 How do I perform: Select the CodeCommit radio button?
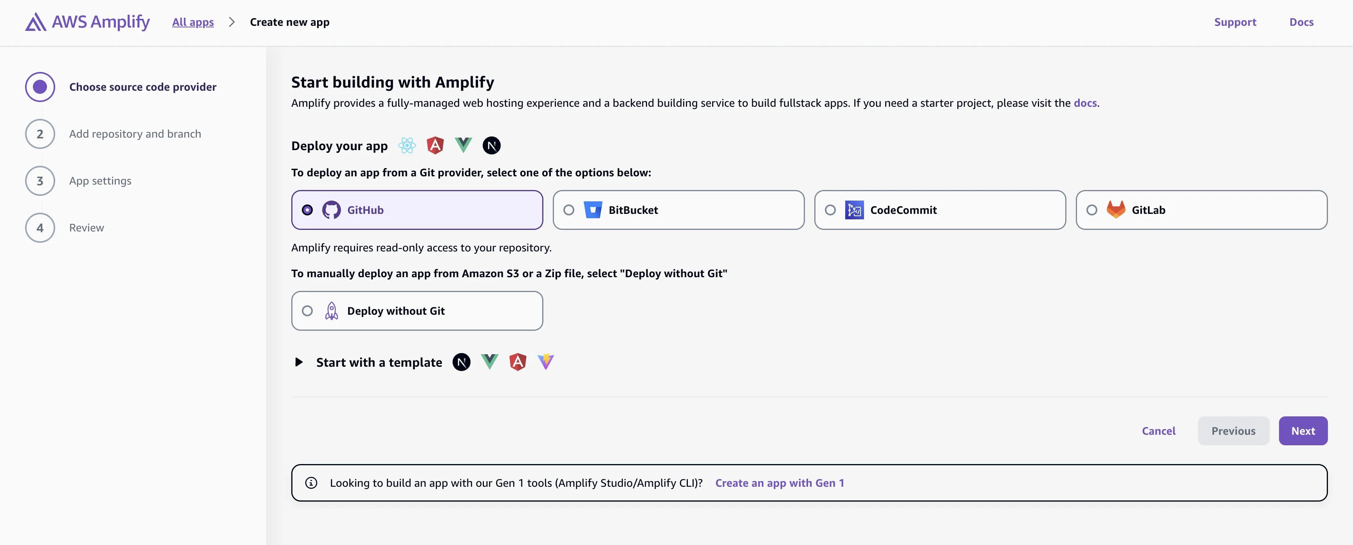click(830, 210)
